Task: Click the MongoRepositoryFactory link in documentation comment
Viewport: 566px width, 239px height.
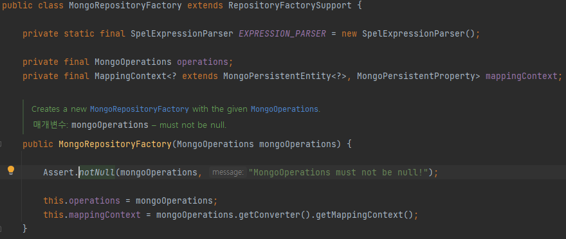Action: pos(140,109)
